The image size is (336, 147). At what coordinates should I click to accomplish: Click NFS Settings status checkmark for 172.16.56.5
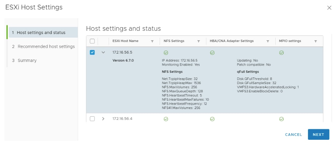166,52
